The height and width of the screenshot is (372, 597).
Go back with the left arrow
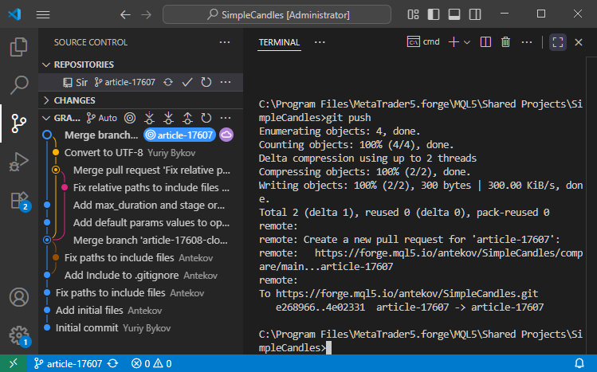(x=125, y=14)
